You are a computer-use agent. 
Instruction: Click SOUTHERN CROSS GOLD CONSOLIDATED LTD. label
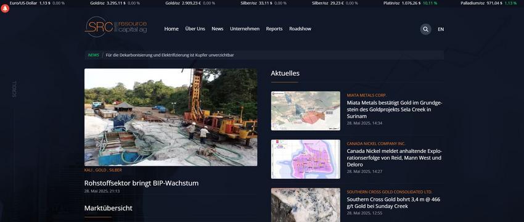coord(390,192)
